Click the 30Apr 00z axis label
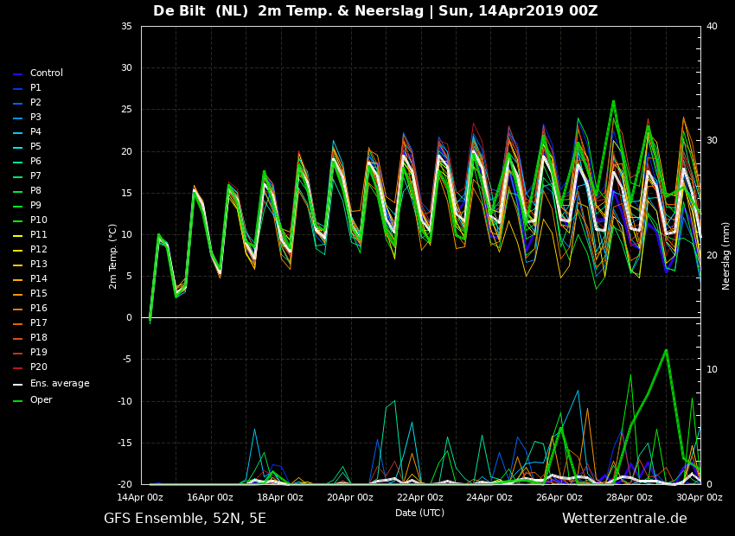 (700, 498)
